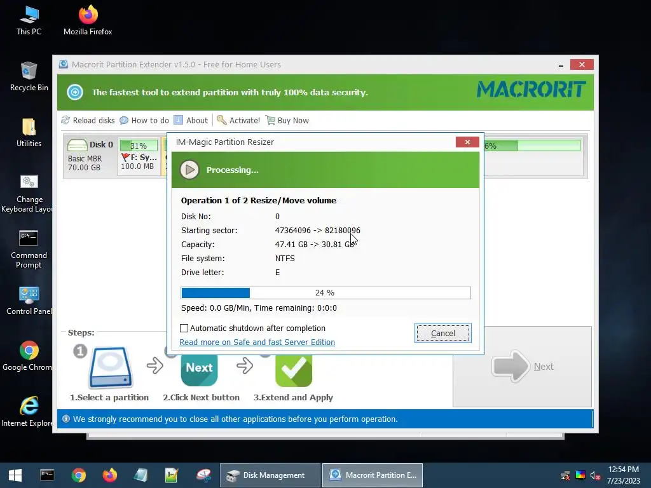Select the Disk 0 drive entry
Screen dimensions: 651x488
point(90,156)
